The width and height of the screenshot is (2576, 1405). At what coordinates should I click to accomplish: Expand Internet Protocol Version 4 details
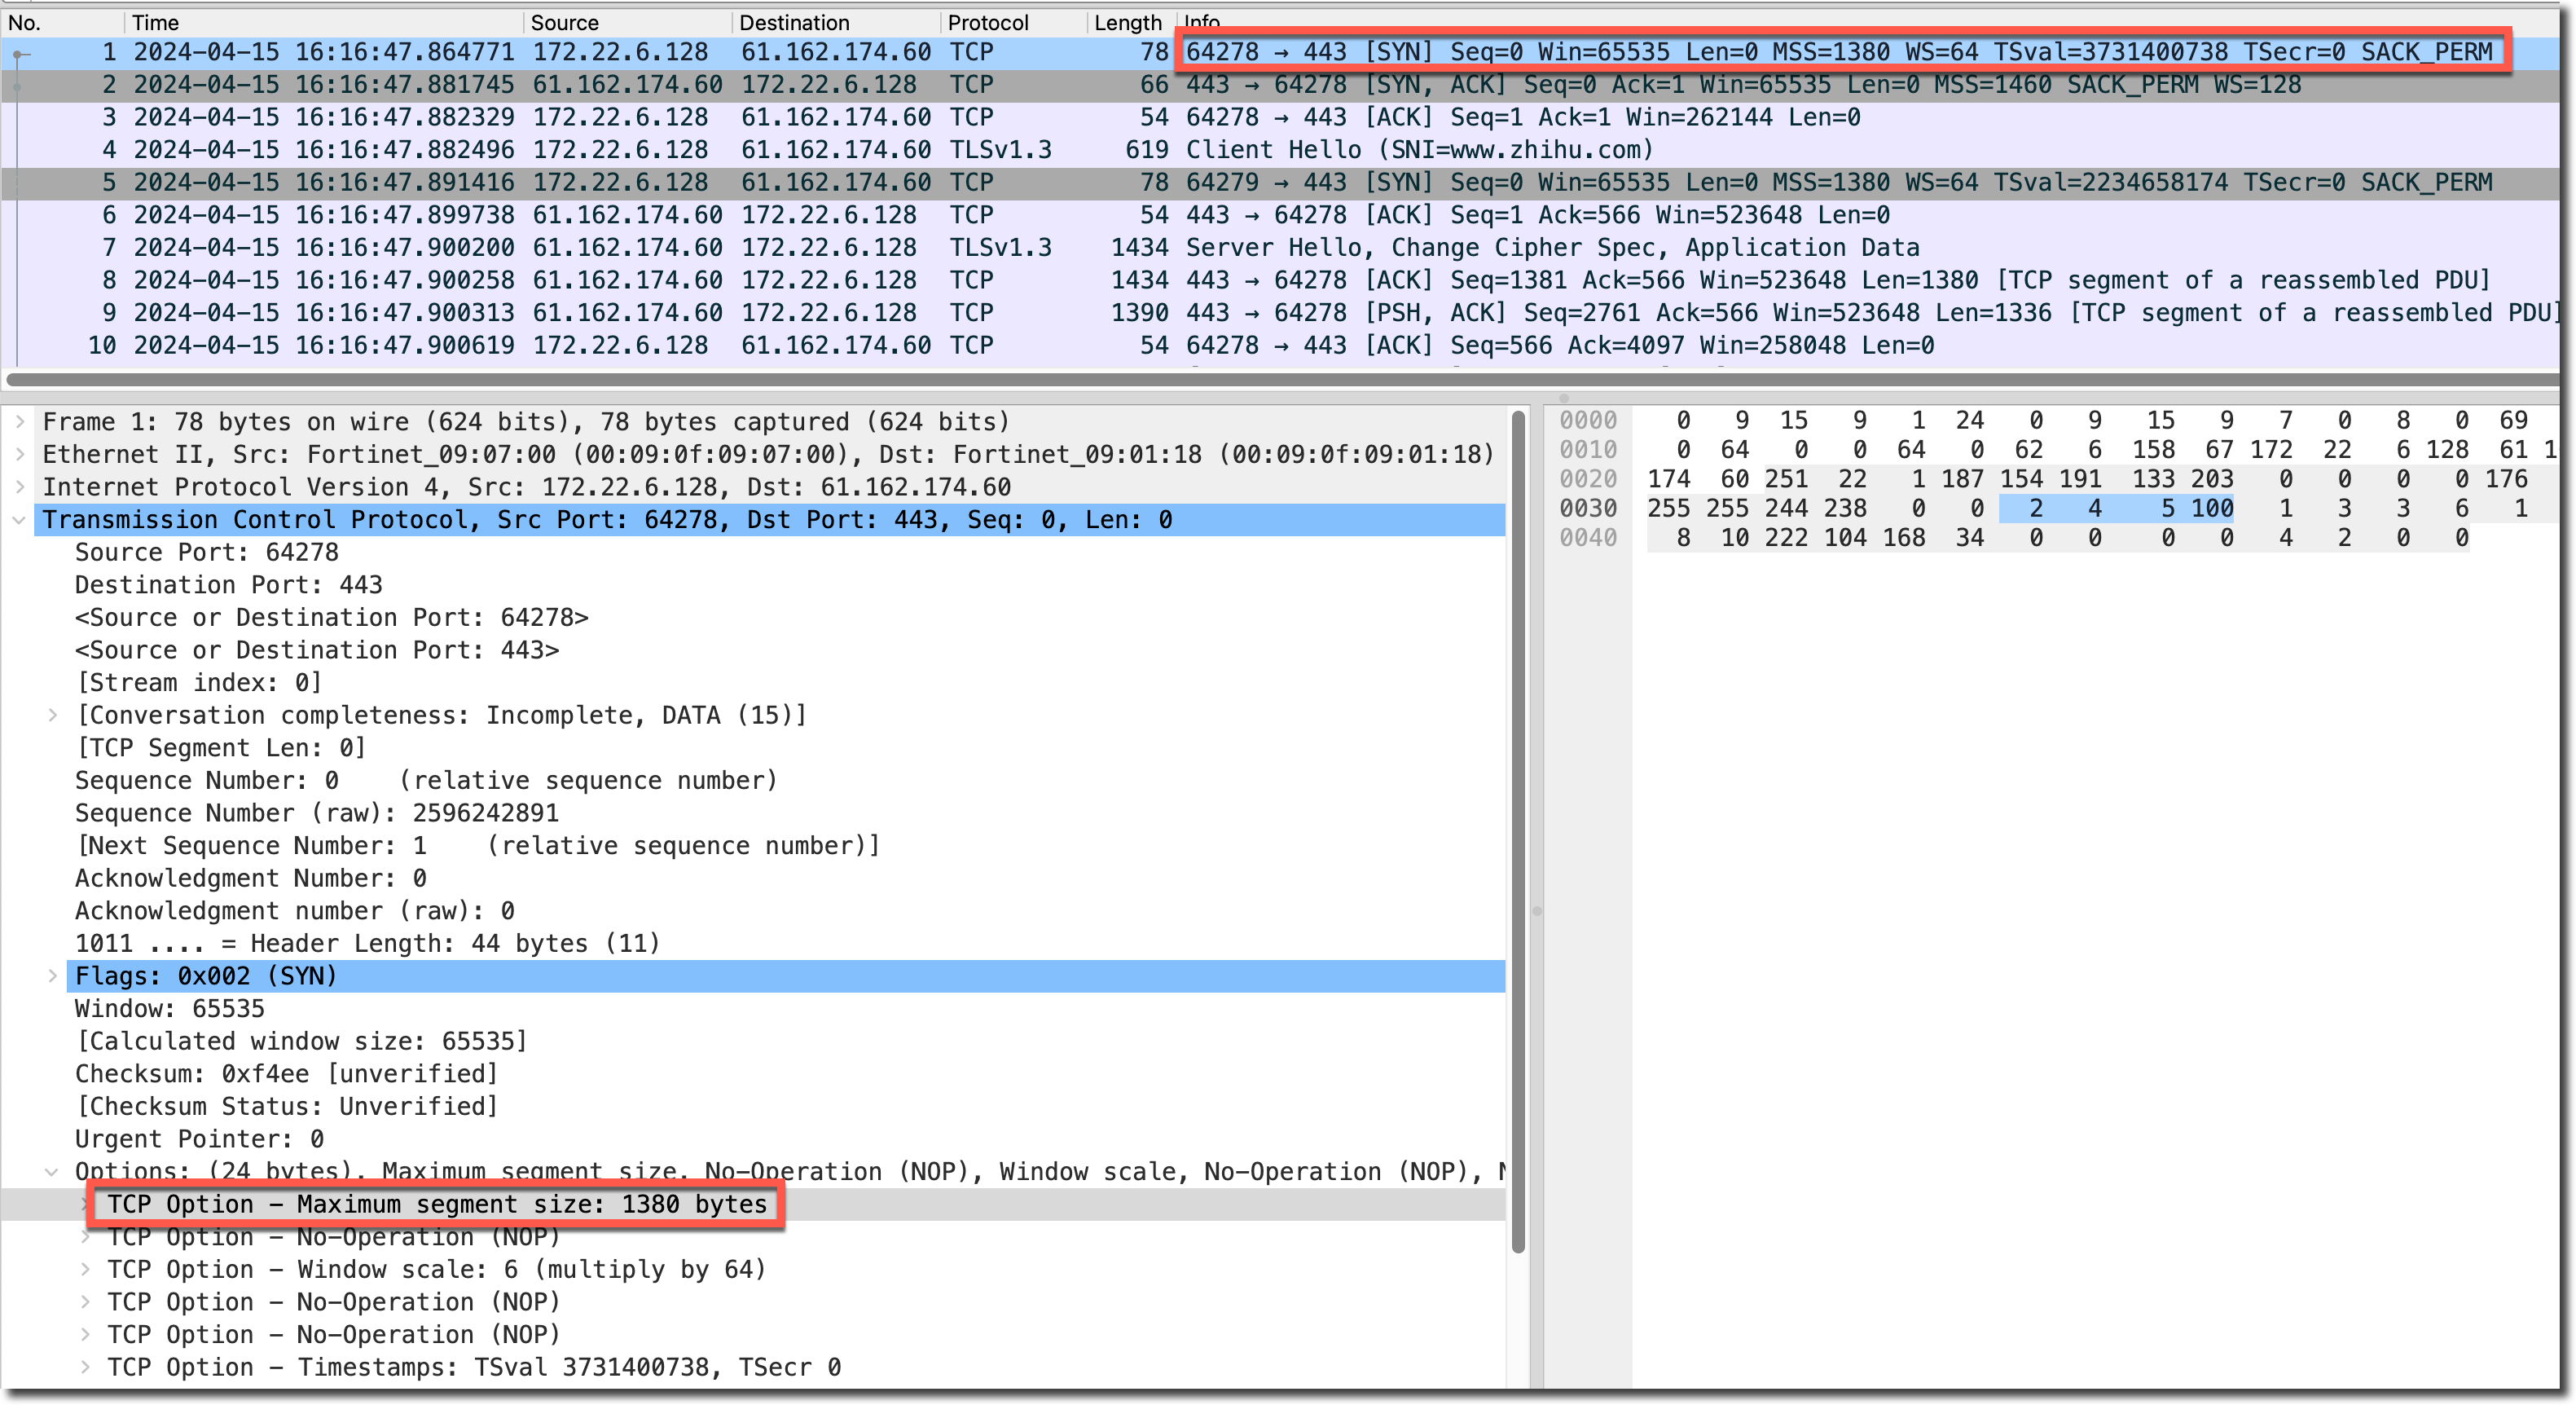[x=19, y=487]
